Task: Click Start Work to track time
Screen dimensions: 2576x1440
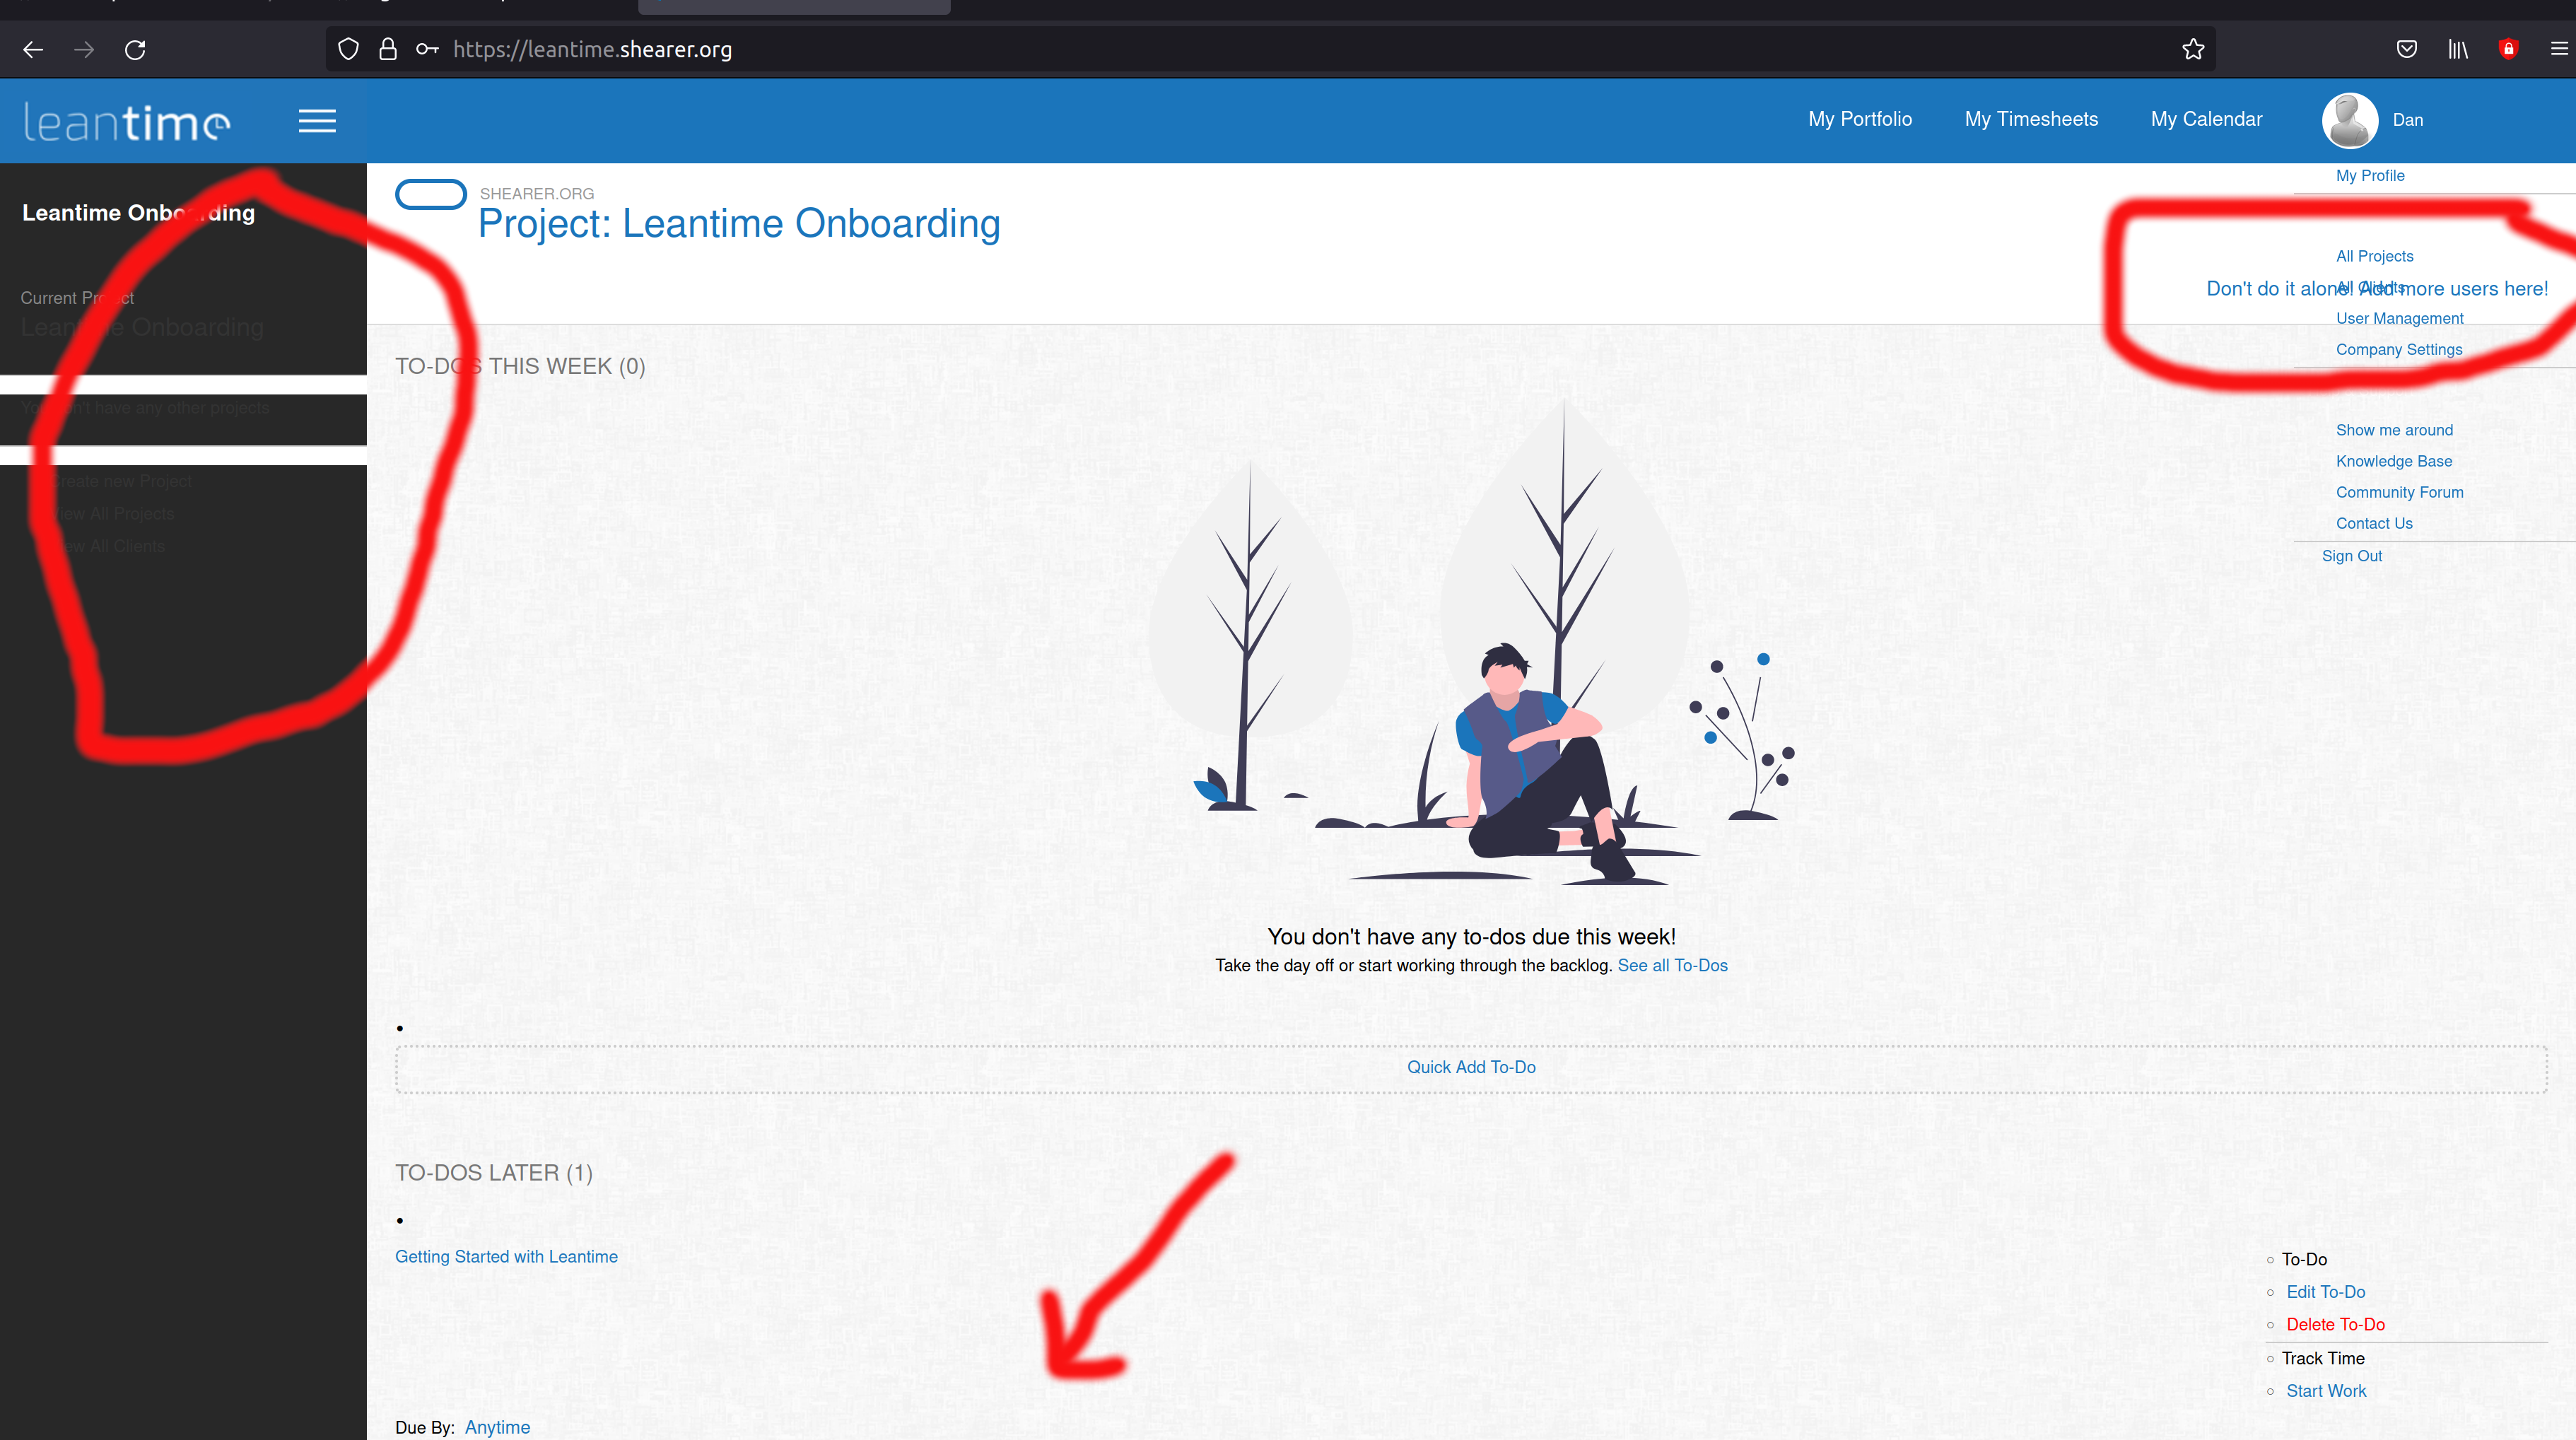Action: coord(2326,1391)
